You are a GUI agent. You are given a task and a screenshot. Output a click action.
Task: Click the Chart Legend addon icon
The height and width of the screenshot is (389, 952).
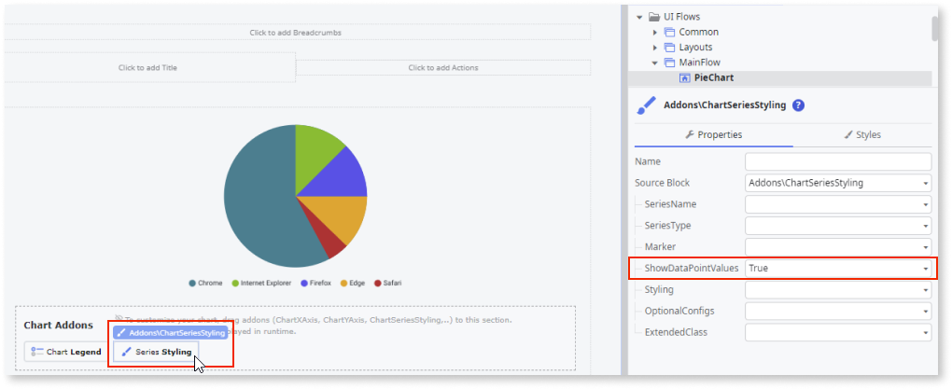[37, 352]
